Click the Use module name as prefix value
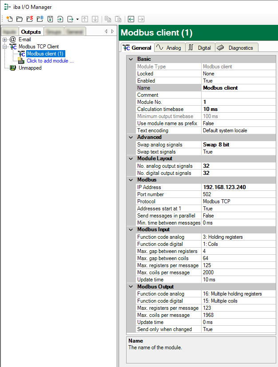Screen dimensions: 278x367 (238, 123)
